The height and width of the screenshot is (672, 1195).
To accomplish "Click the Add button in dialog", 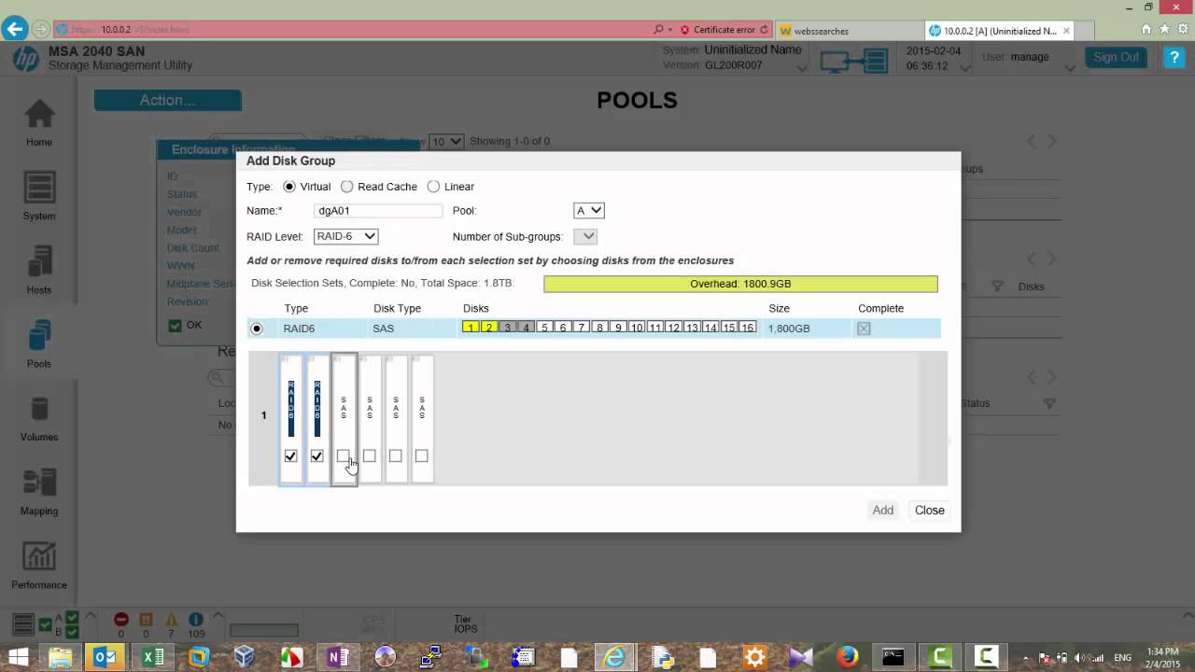I will pyautogui.click(x=883, y=511).
